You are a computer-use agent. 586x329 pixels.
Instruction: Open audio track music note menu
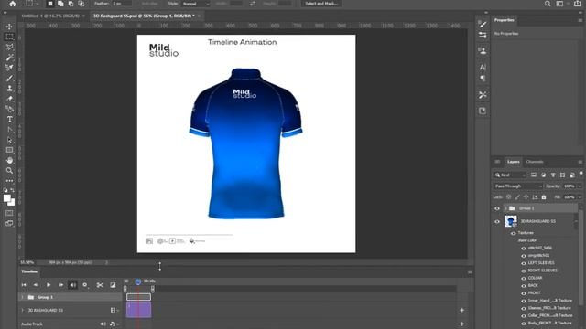click(x=113, y=324)
